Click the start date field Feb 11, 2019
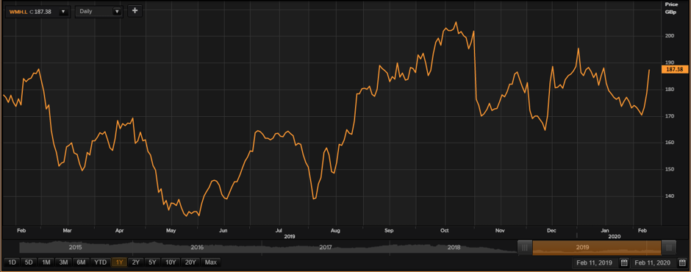The image size is (691, 272). pos(596,262)
